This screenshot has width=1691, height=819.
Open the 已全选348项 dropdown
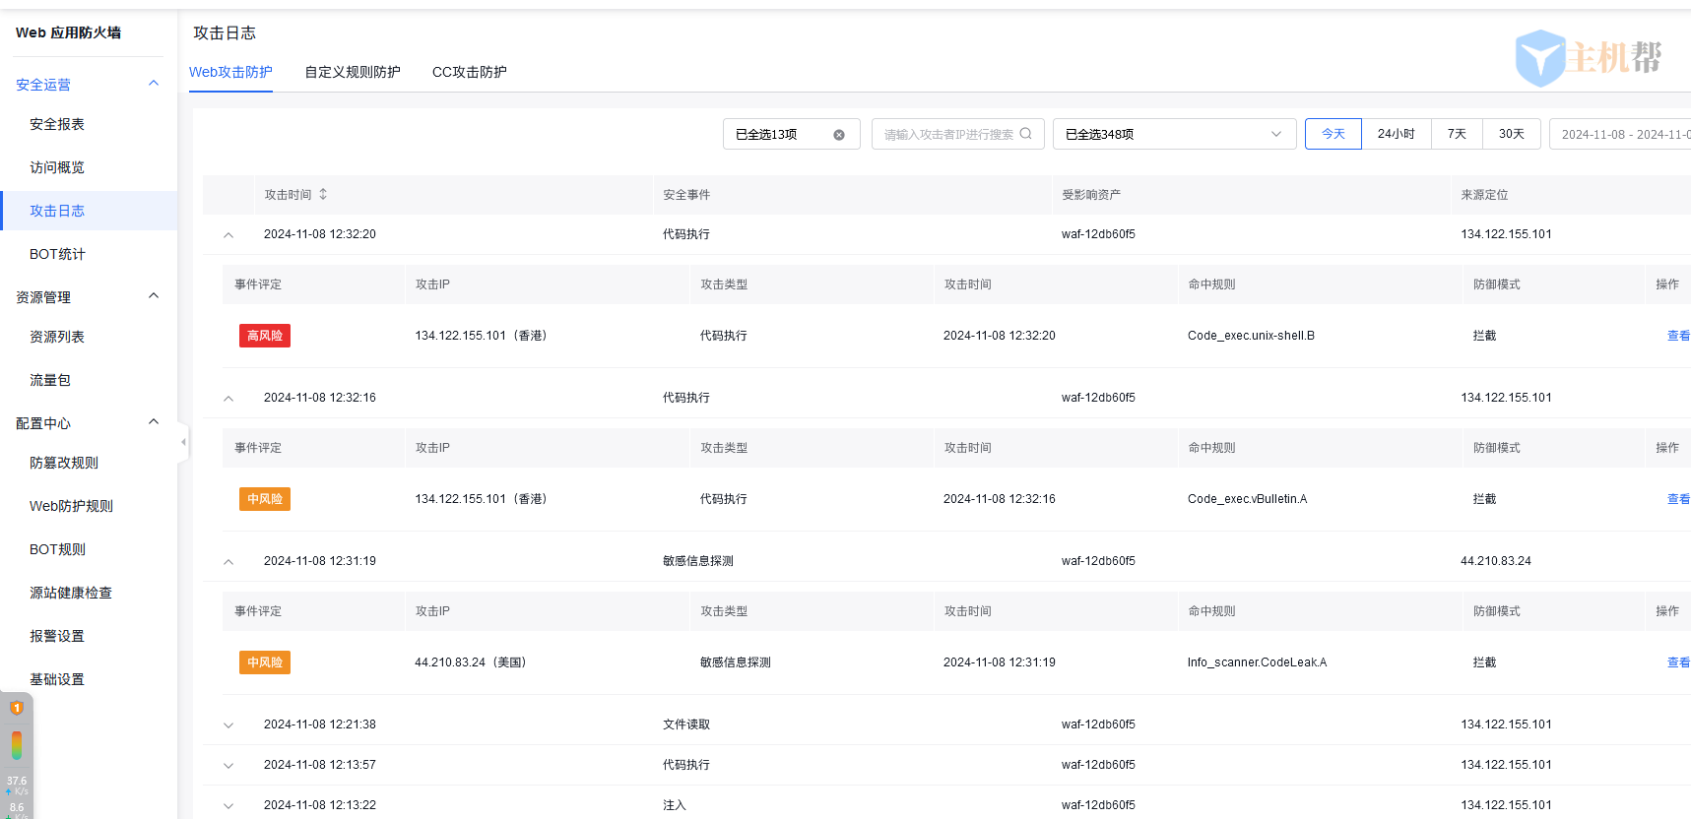1174,134
